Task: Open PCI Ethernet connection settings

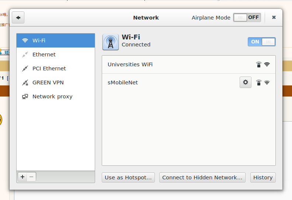Action: [x=56, y=69]
